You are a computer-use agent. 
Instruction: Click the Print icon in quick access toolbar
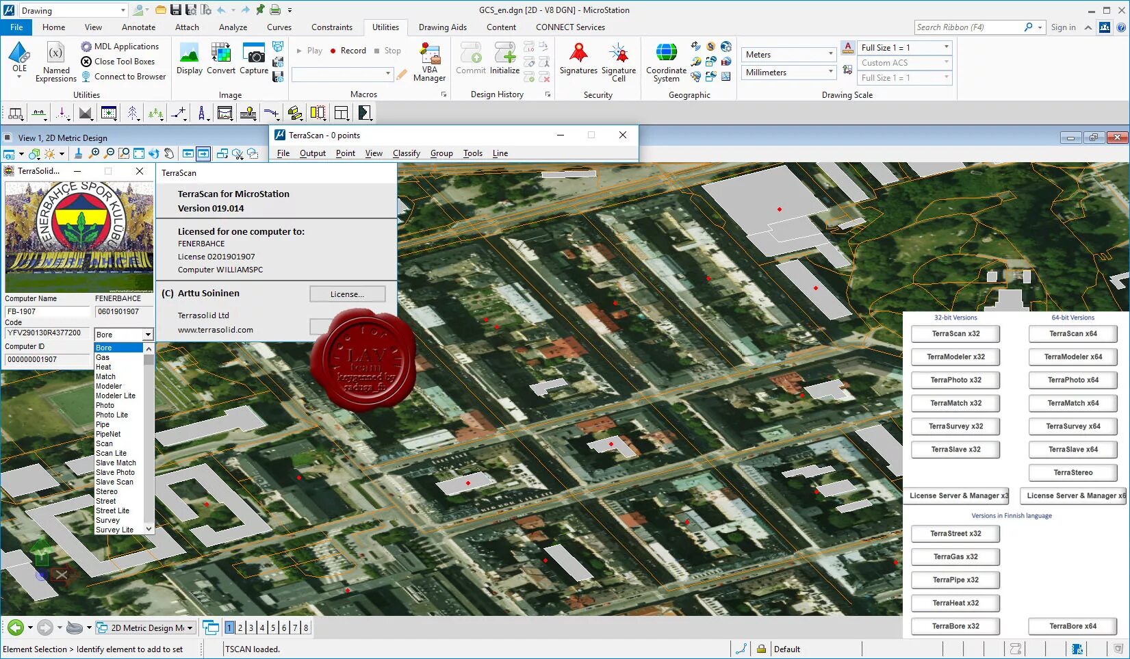coord(275,10)
